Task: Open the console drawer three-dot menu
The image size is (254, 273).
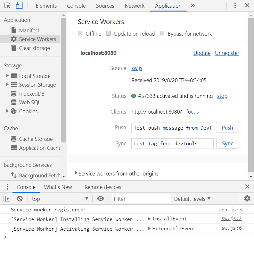Action: (7, 187)
